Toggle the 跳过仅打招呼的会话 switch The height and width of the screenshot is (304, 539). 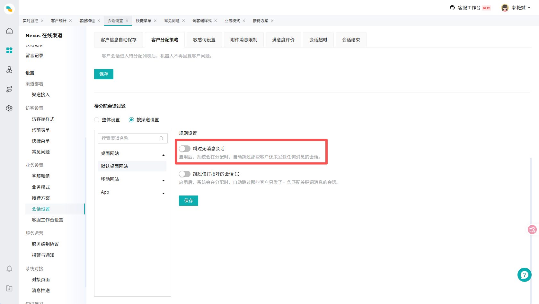[x=185, y=174]
